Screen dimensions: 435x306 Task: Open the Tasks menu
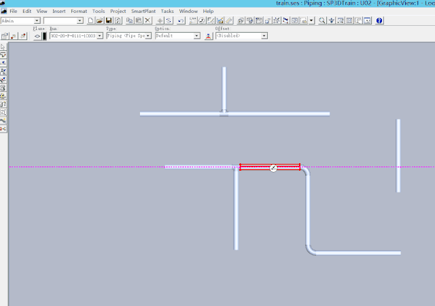tap(167, 11)
